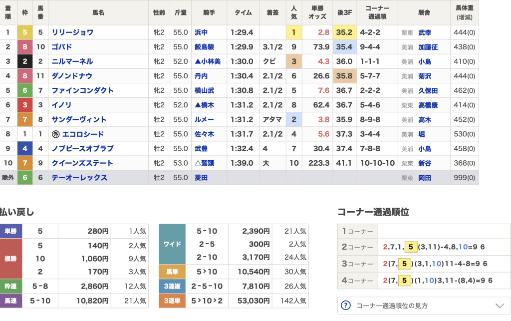Open horse リリージョワ link
This screenshot has width=511, height=321.
coord(72,32)
